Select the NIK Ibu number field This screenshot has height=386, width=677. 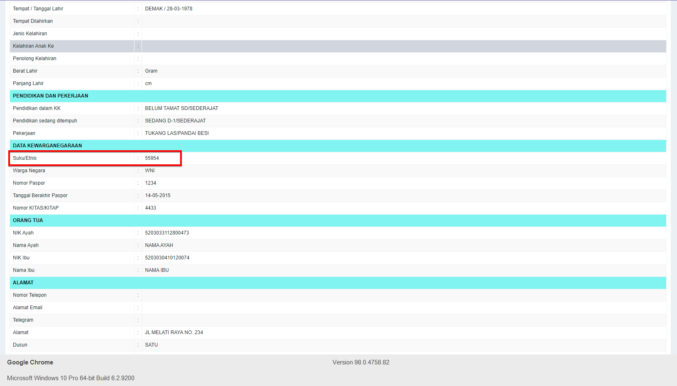[166, 258]
